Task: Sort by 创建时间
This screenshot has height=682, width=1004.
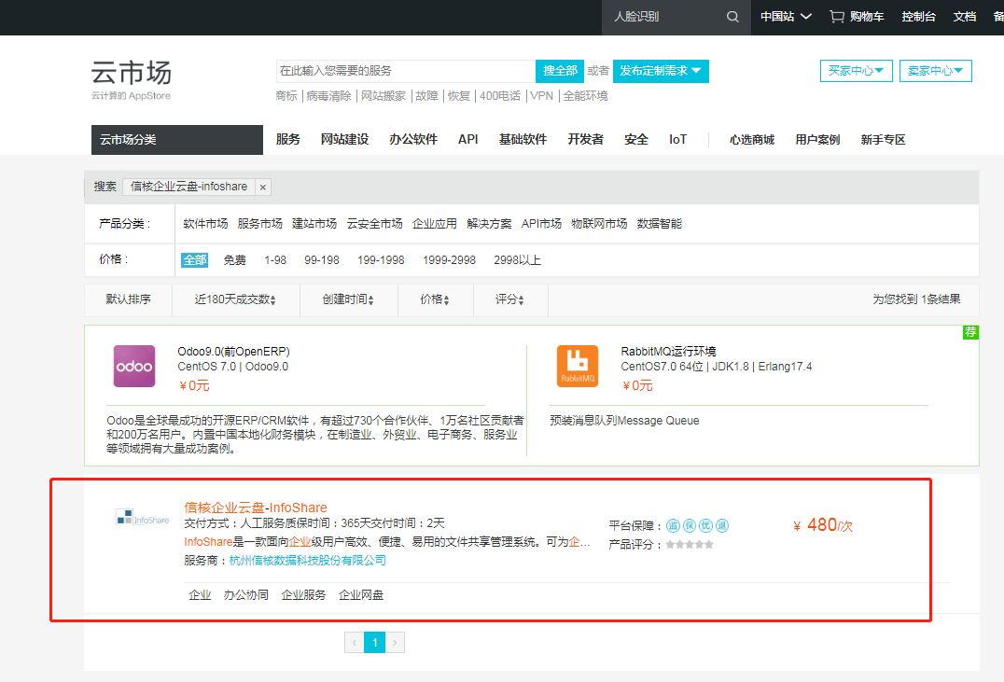Action: point(348,299)
